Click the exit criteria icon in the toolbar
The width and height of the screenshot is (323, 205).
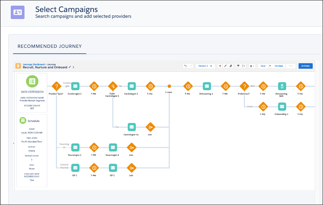point(243,66)
